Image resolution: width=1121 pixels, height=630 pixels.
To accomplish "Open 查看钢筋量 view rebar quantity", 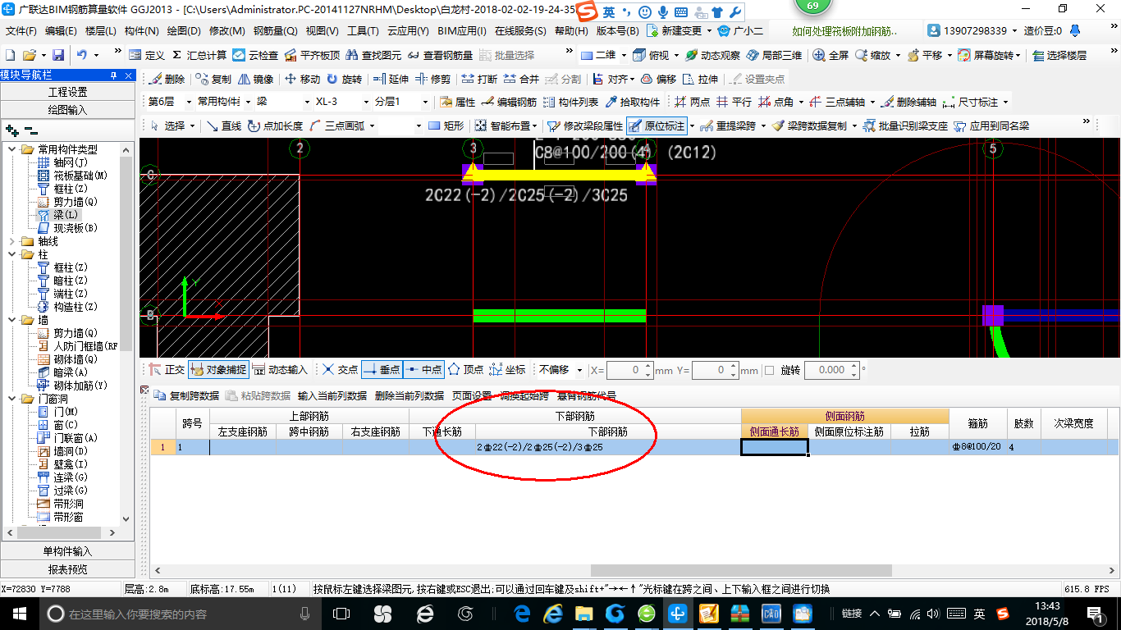I will [440, 55].
